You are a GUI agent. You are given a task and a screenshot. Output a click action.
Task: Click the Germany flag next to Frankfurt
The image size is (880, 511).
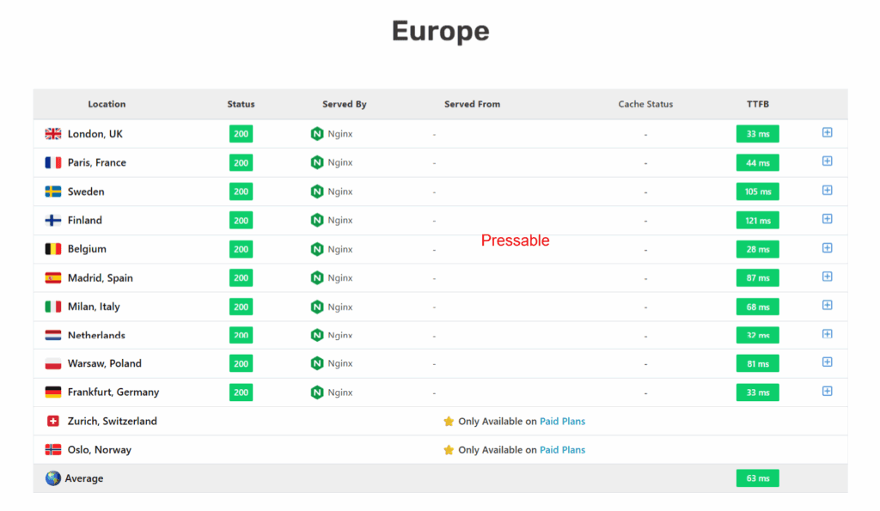pyautogui.click(x=52, y=392)
